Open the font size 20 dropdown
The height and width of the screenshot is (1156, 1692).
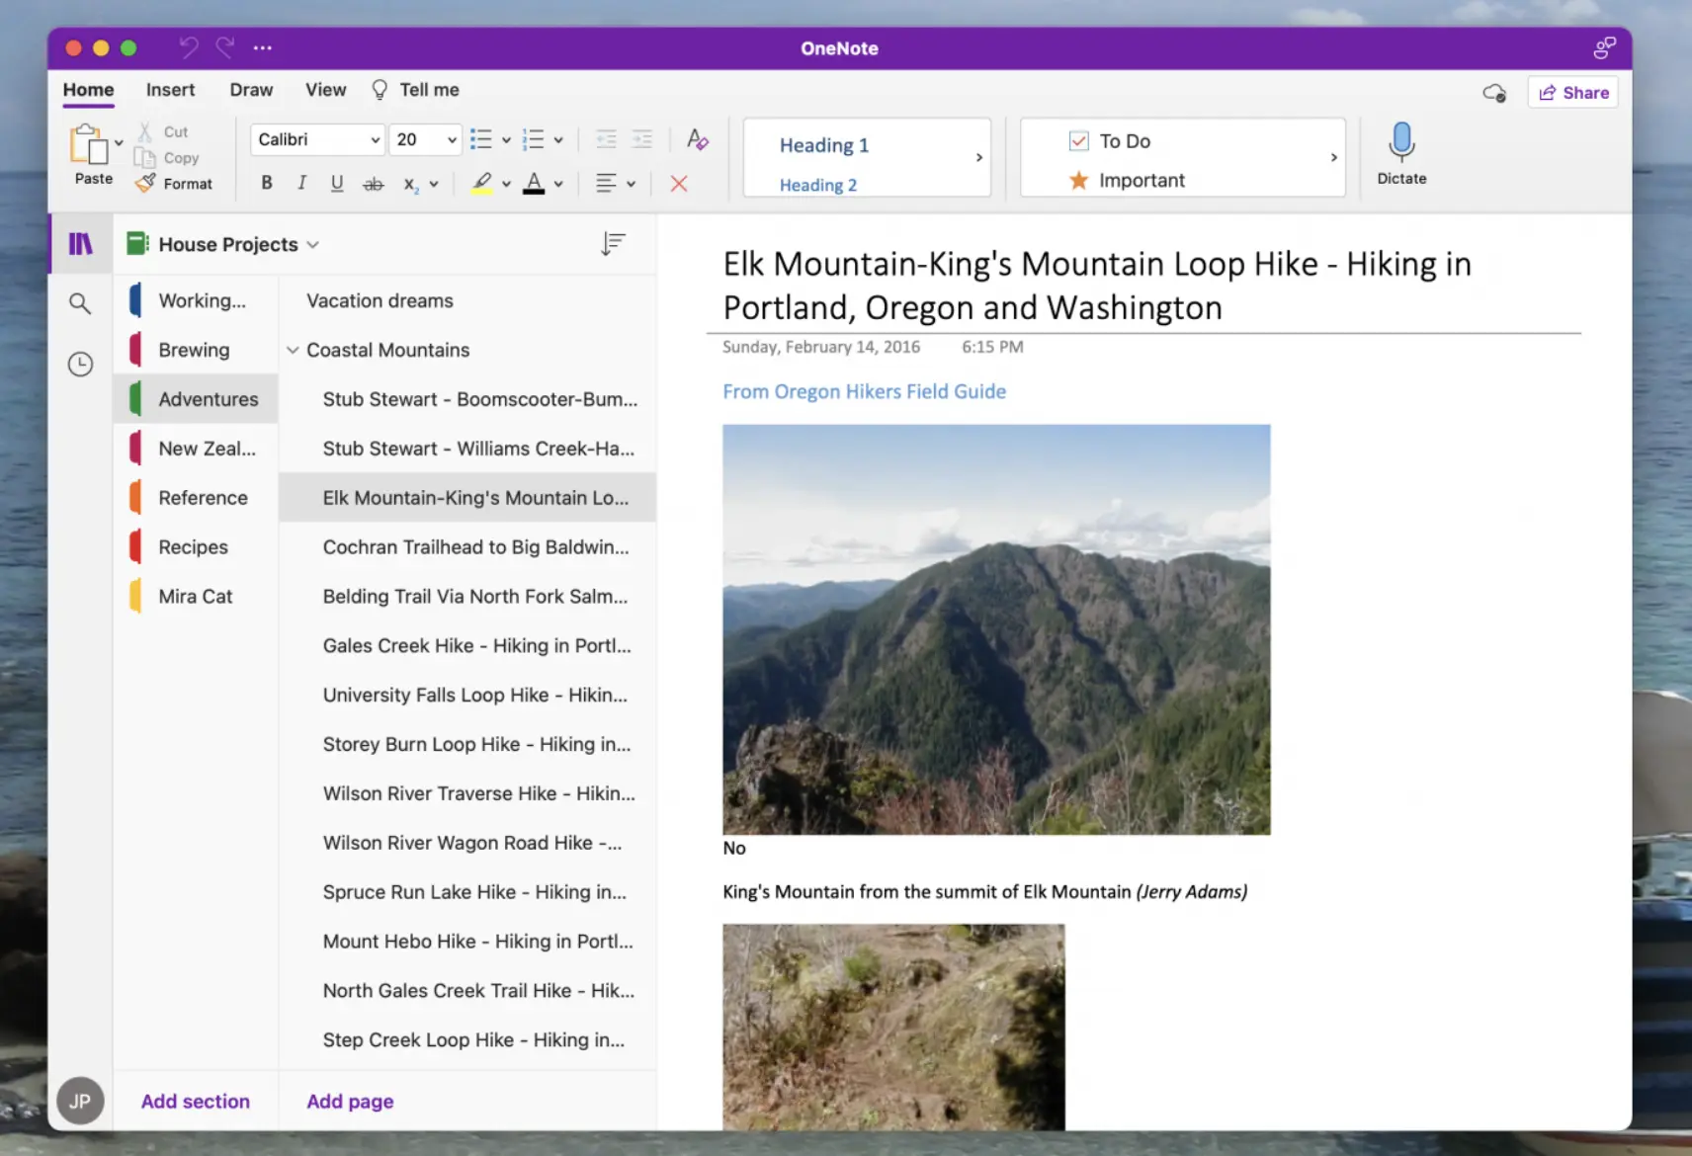426,139
